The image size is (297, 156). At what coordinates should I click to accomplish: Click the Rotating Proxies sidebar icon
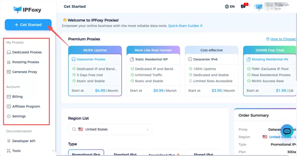(9, 62)
